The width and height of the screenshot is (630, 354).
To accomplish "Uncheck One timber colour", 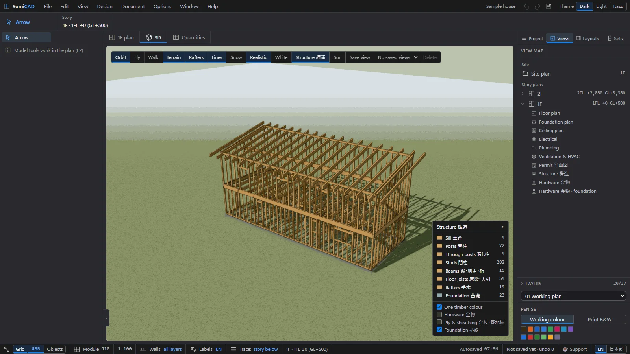I will tap(439, 307).
